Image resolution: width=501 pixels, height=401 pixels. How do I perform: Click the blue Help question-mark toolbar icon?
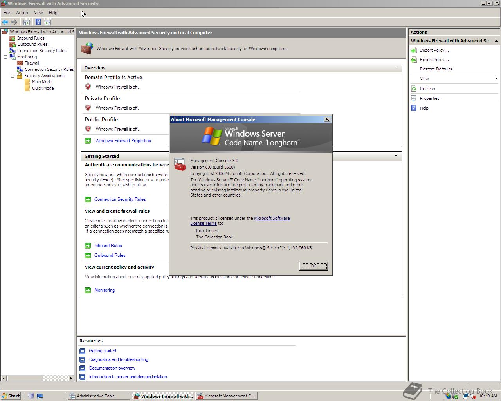pos(38,22)
